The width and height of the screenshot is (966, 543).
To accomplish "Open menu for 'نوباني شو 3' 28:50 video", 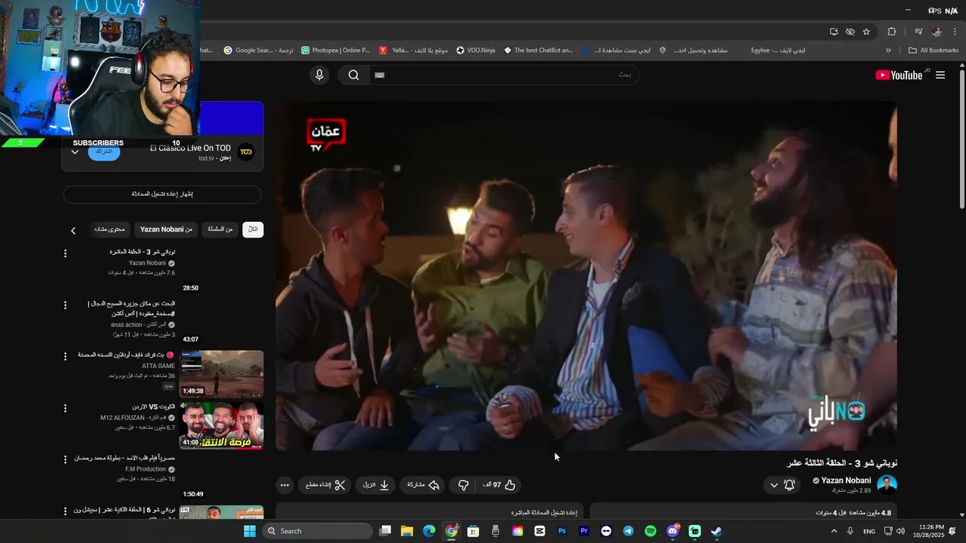I will pos(65,253).
